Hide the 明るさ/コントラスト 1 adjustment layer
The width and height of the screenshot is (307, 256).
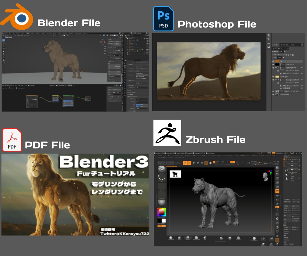273,91
